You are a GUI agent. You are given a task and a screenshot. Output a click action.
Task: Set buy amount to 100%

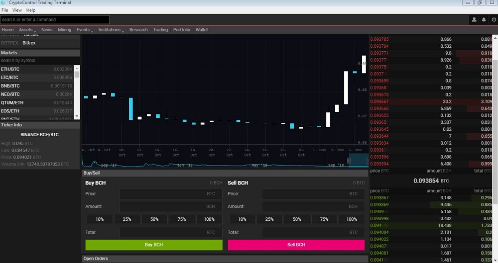tap(209, 219)
